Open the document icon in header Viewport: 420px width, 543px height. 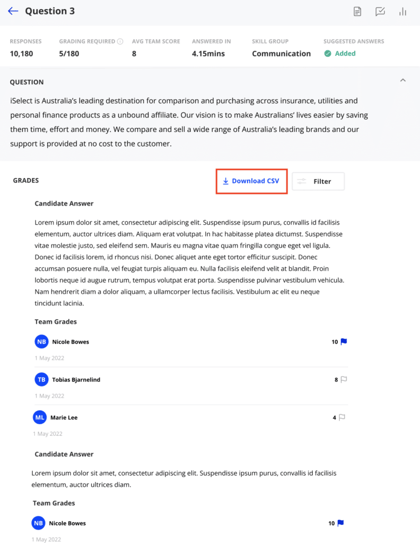pyautogui.click(x=357, y=12)
